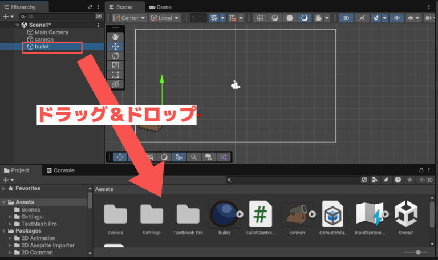The image size is (438, 260).
Task: Open the Hierarchy create (+) button
Action: tap(8, 17)
